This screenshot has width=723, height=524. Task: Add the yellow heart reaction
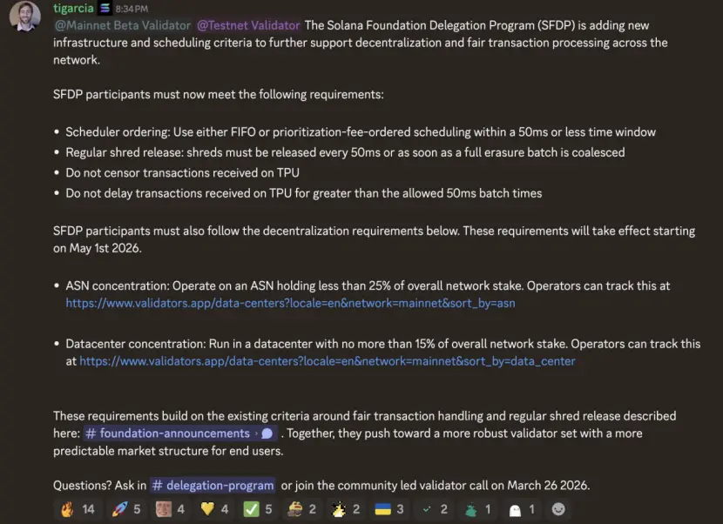pyautogui.click(x=213, y=508)
